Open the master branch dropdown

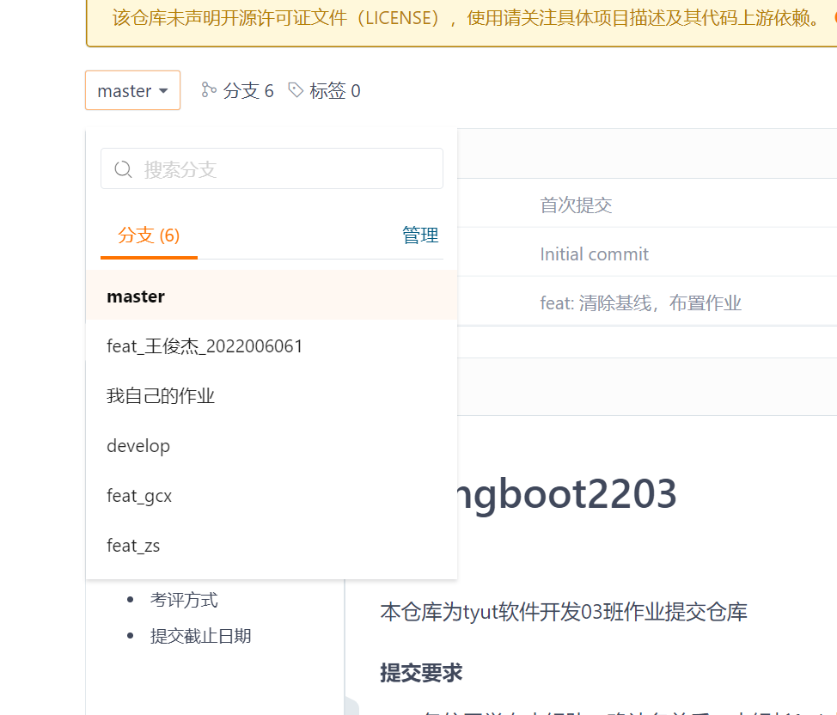coord(133,90)
